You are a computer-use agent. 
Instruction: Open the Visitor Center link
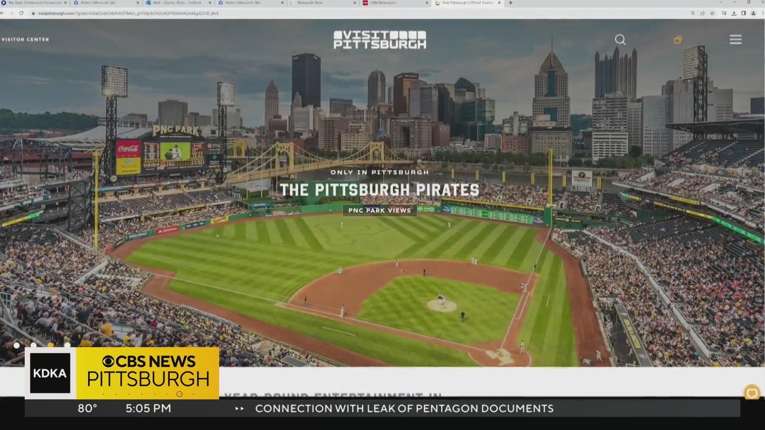25,39
